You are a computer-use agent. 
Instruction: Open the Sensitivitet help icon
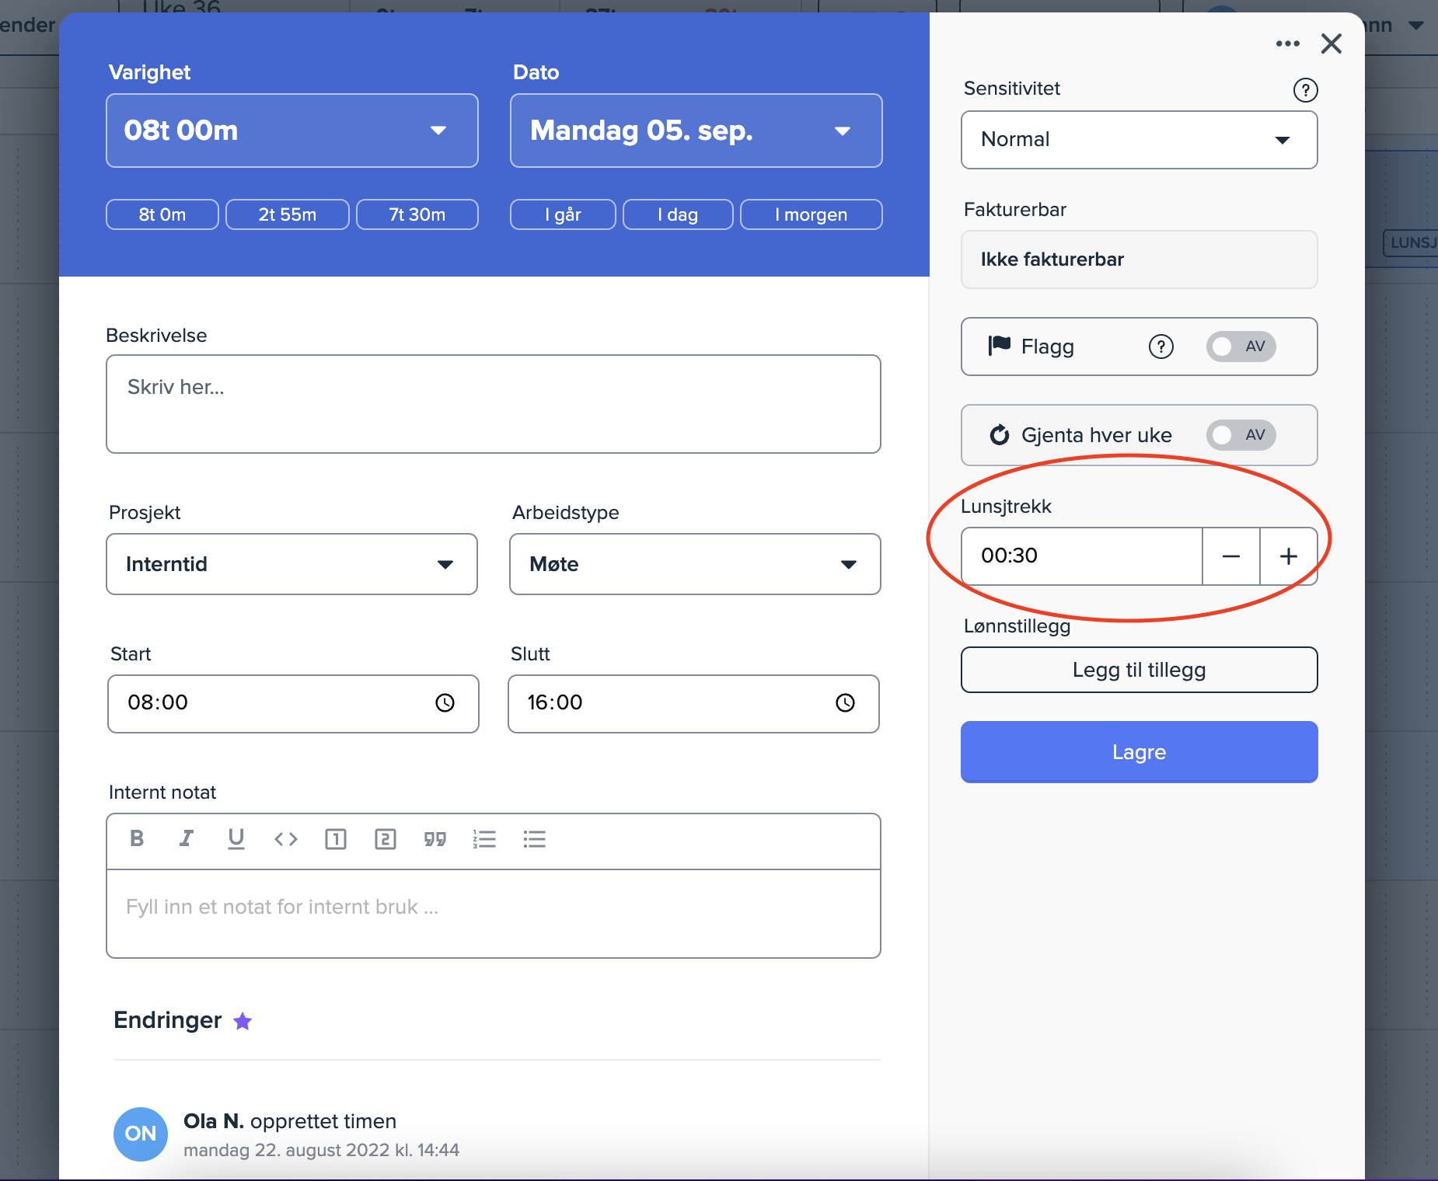pos(1304,90)
